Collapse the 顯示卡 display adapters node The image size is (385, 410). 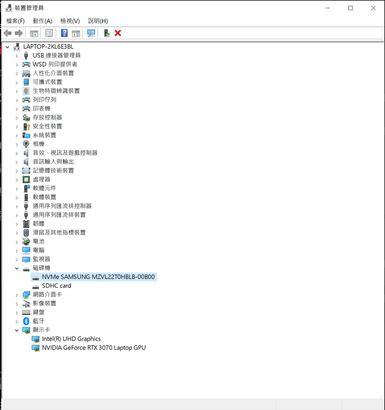(x=17, y=330)
